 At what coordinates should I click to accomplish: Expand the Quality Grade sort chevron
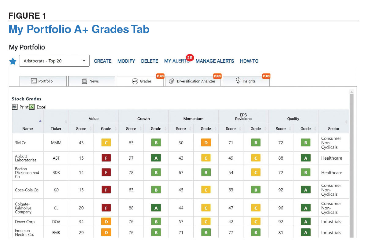pyautogui.click(x=315, y=129)
